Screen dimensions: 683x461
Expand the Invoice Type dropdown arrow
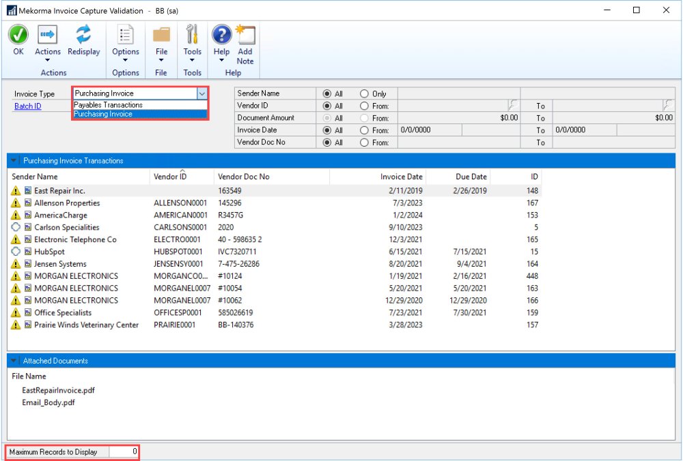[201, 93]
